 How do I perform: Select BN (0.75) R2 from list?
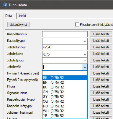coord(65,82)
